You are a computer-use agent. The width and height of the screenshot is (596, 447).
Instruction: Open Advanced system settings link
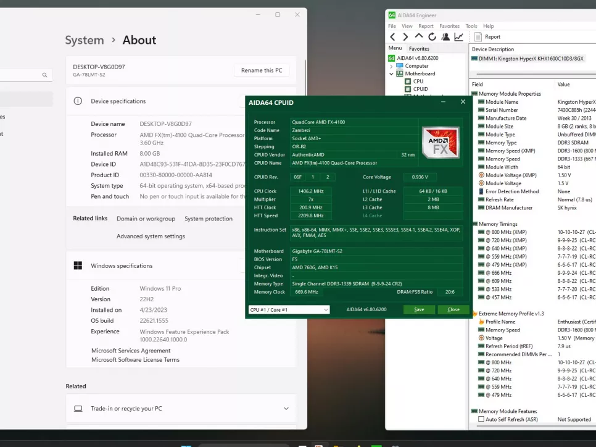[x=151, y=236]
